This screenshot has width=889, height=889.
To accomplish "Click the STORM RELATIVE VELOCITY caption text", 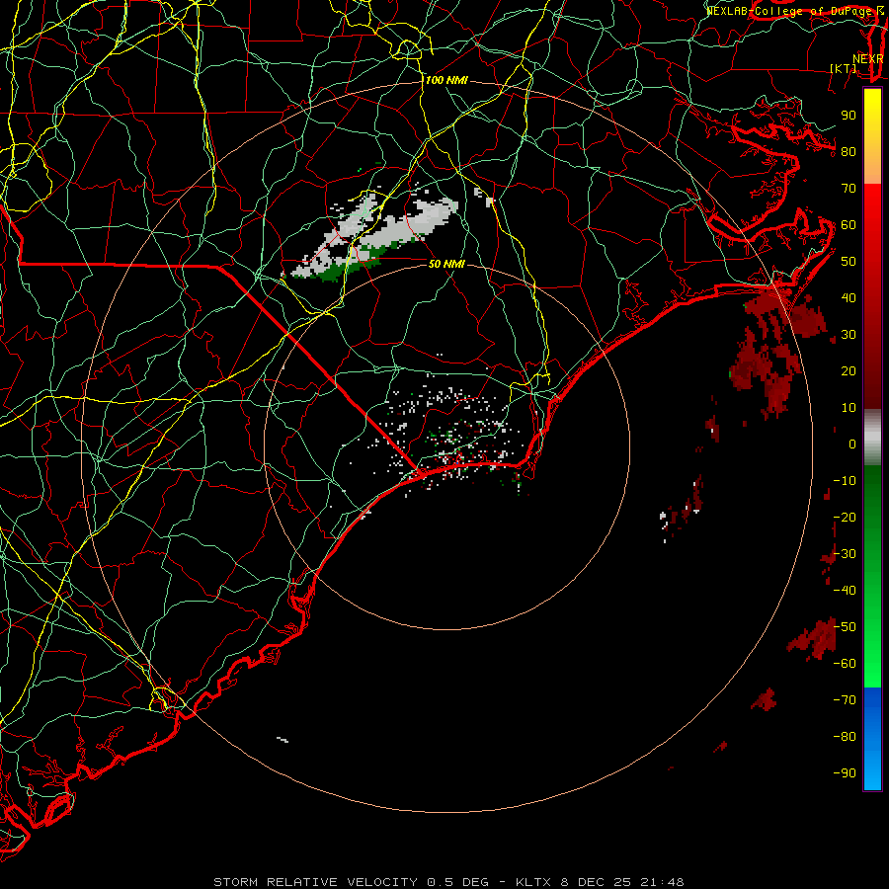I will (x=316, y=882).
